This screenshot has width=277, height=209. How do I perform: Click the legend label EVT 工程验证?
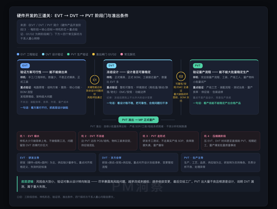coord(29,54)
